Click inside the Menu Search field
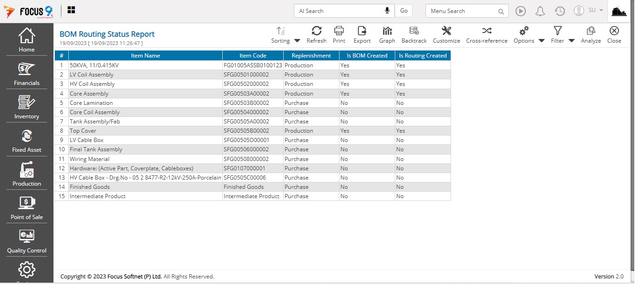Viewport: 638px width, 284px height. tap(462, 11)
